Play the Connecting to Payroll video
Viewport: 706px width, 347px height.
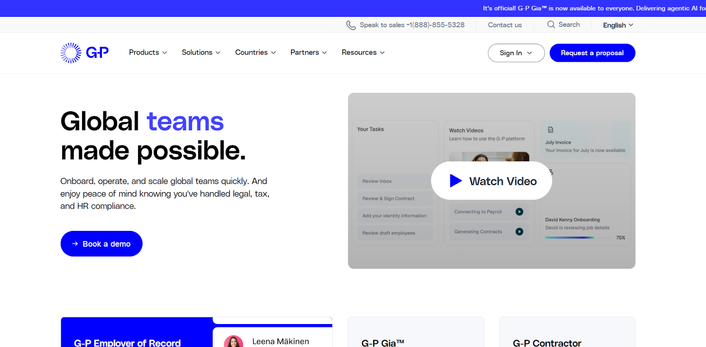(x=519, y=211)
